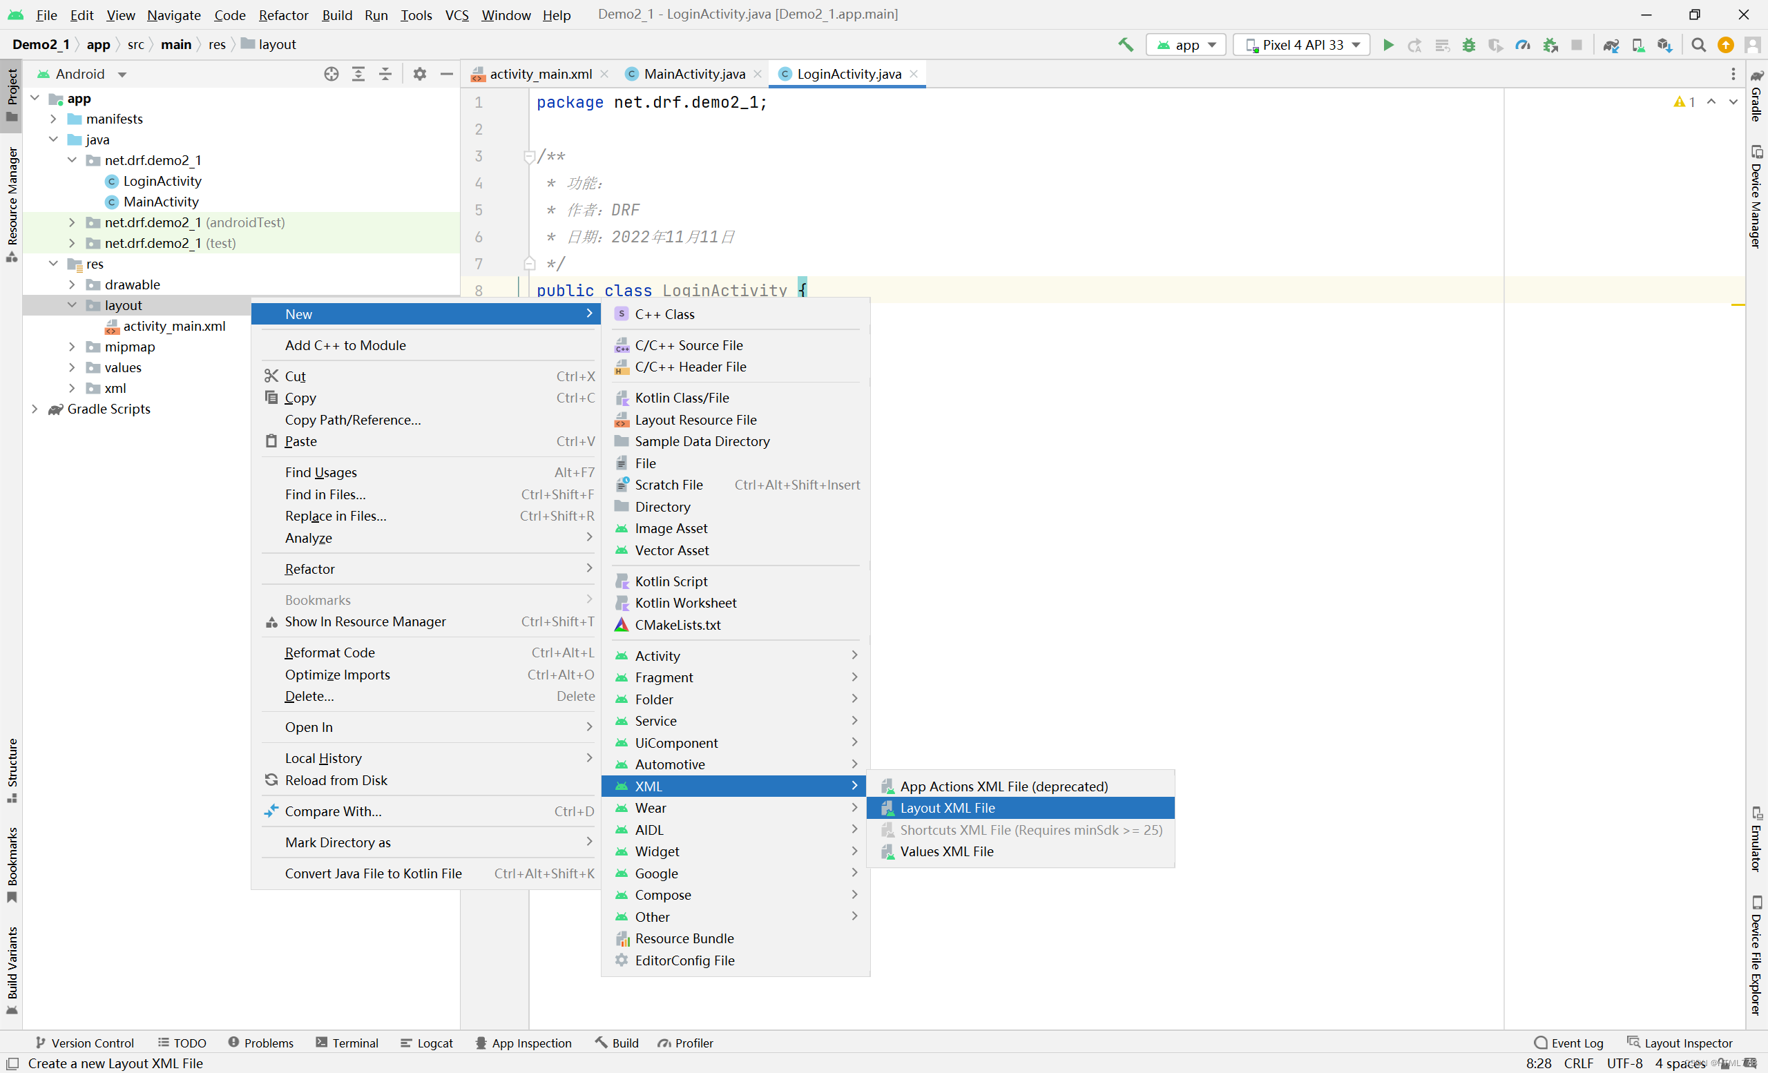
Task: Run the app with green play button
Action: pyautogui.click(x=1387, y=44)
